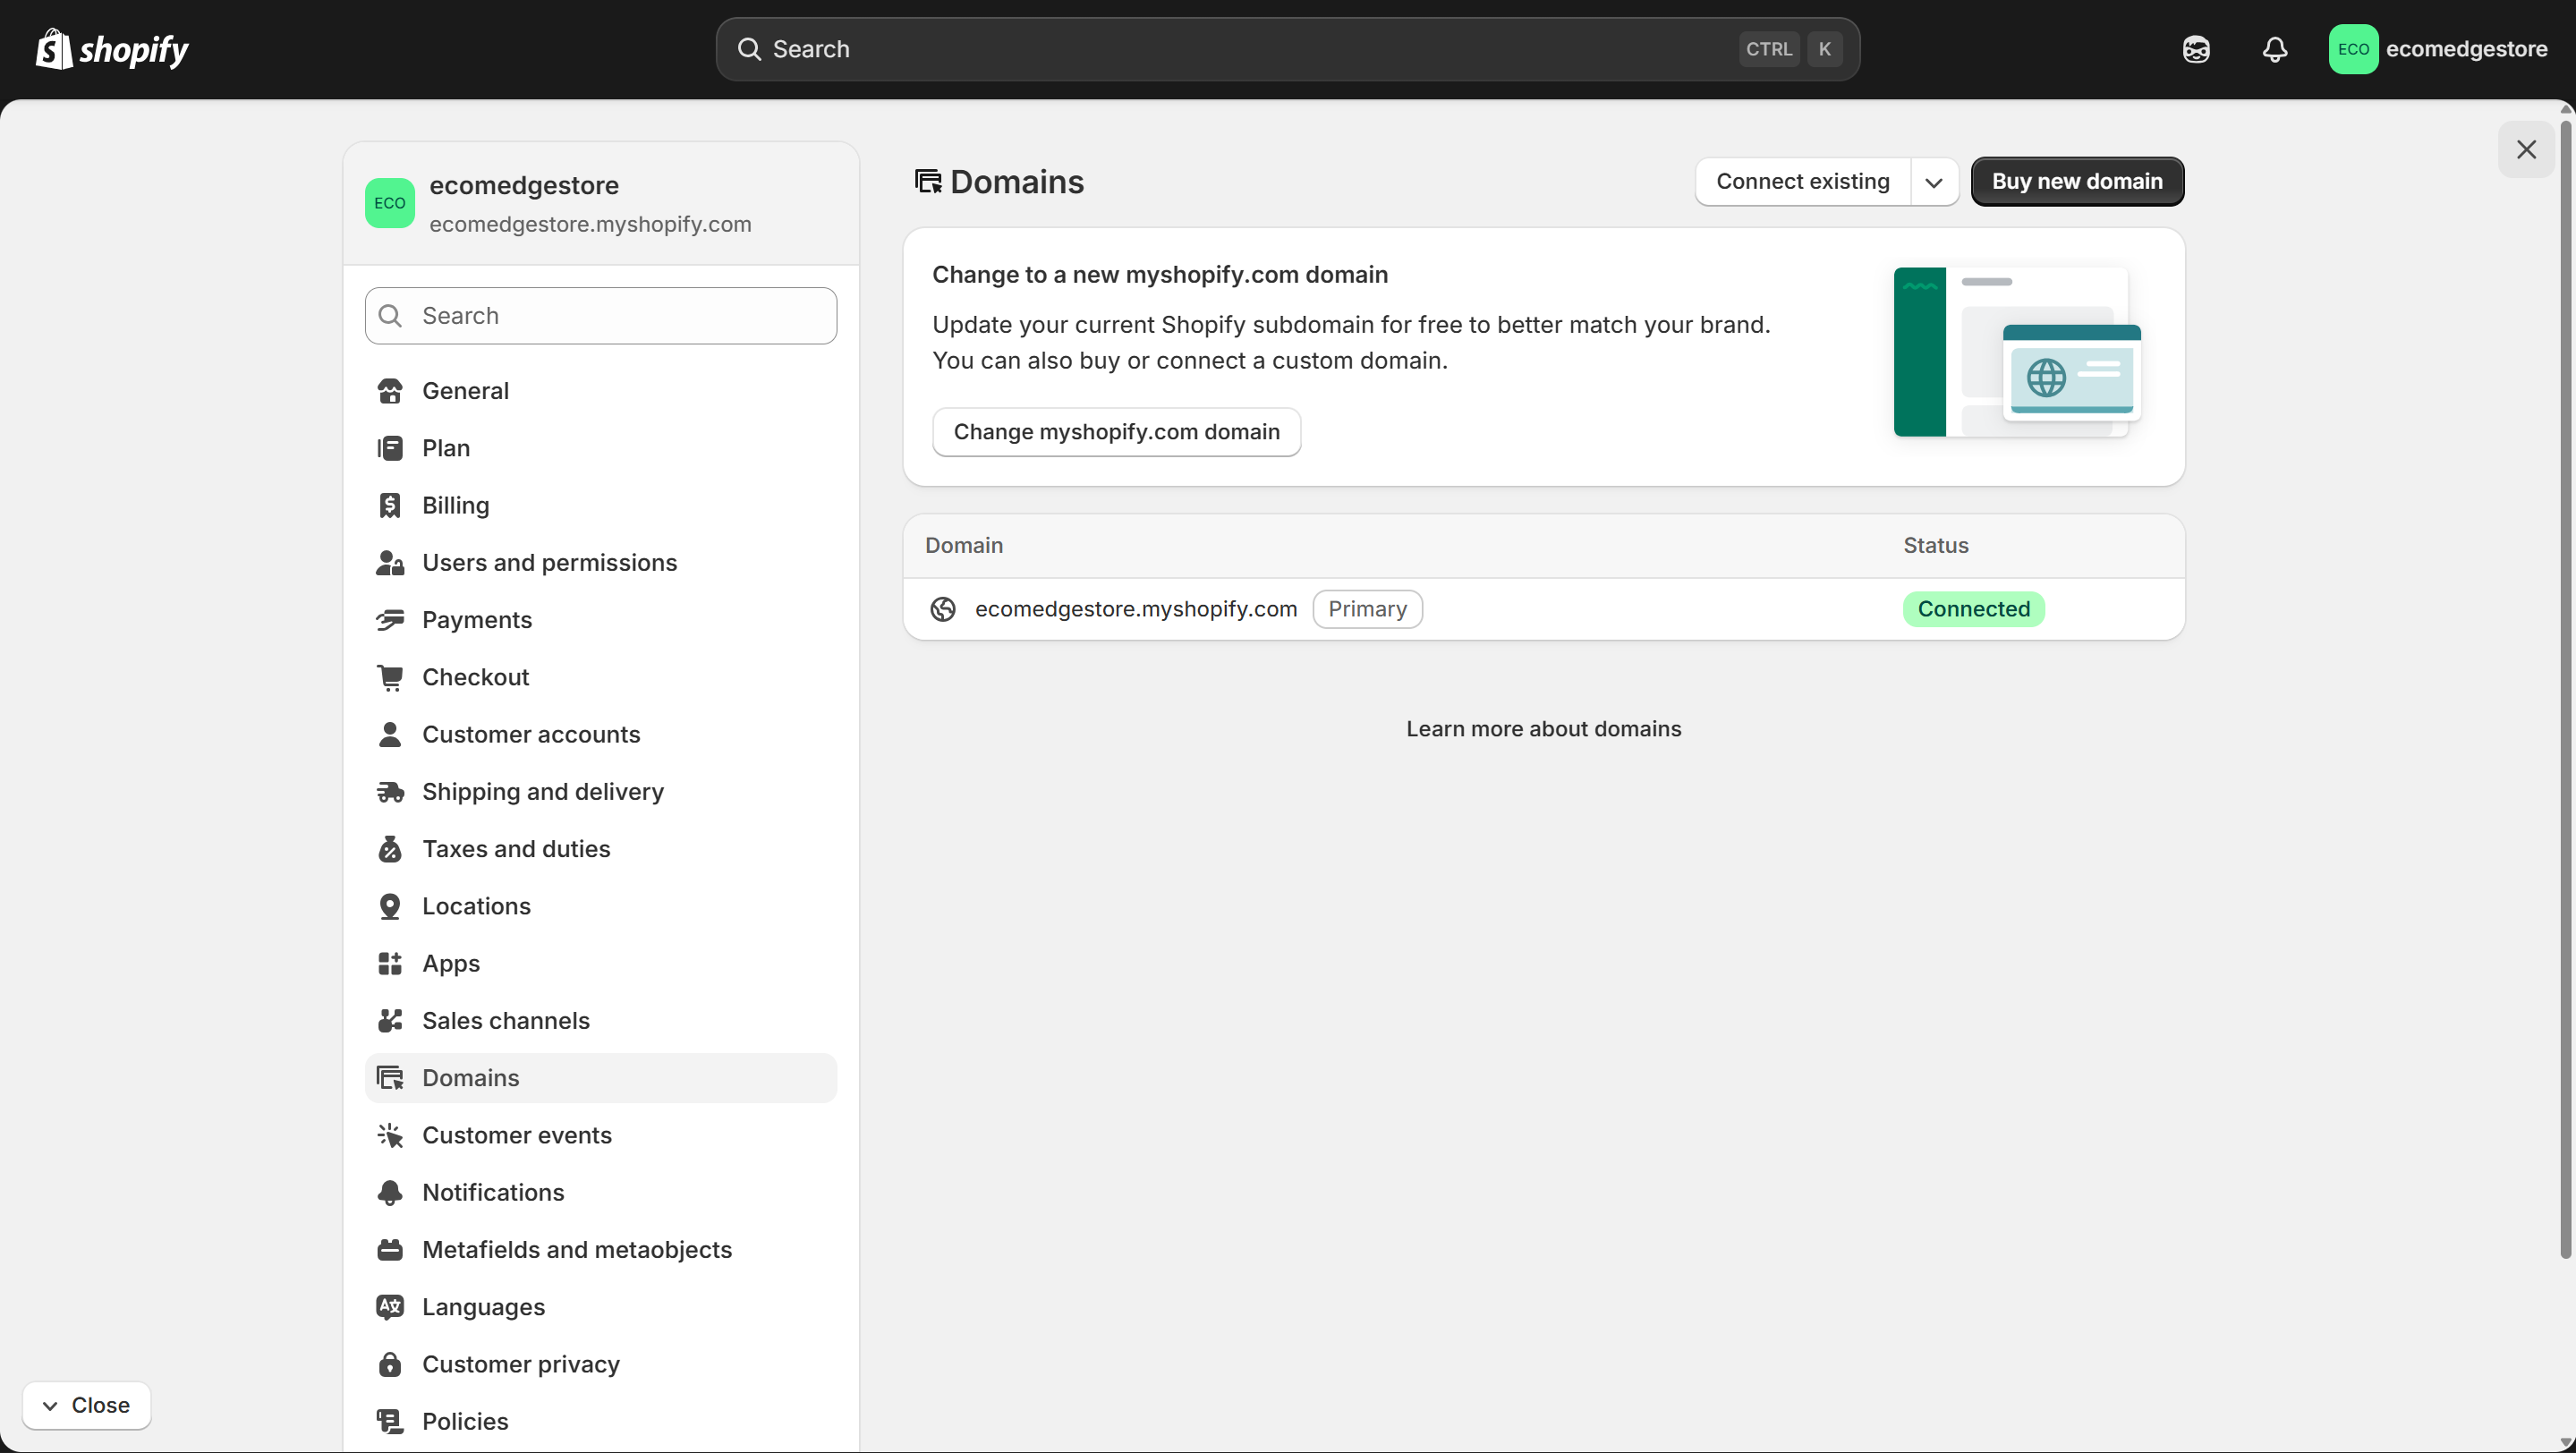Click the Buy new domain button
Viewport: 2576px width, 1453px height.
(x=2076, y=182)
